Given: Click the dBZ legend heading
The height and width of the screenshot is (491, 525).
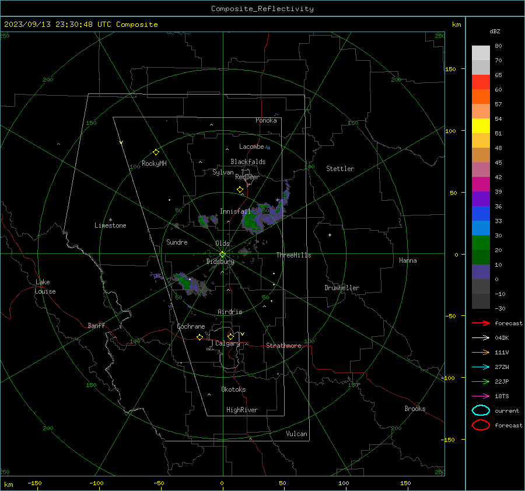Looking at the screenshot, I should point(495,32).
